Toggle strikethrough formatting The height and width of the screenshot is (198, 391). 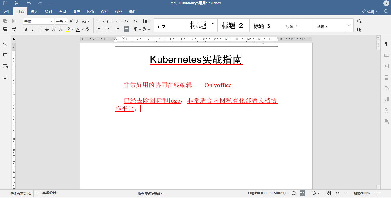point(47,29)
